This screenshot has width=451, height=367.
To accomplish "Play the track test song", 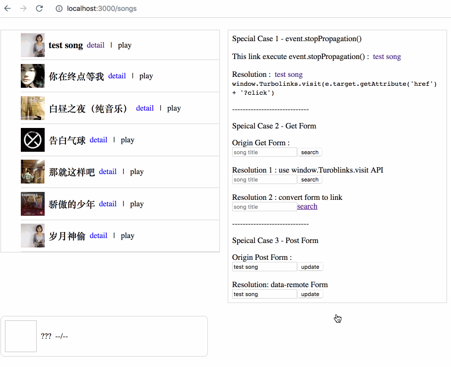I will 125,45.
